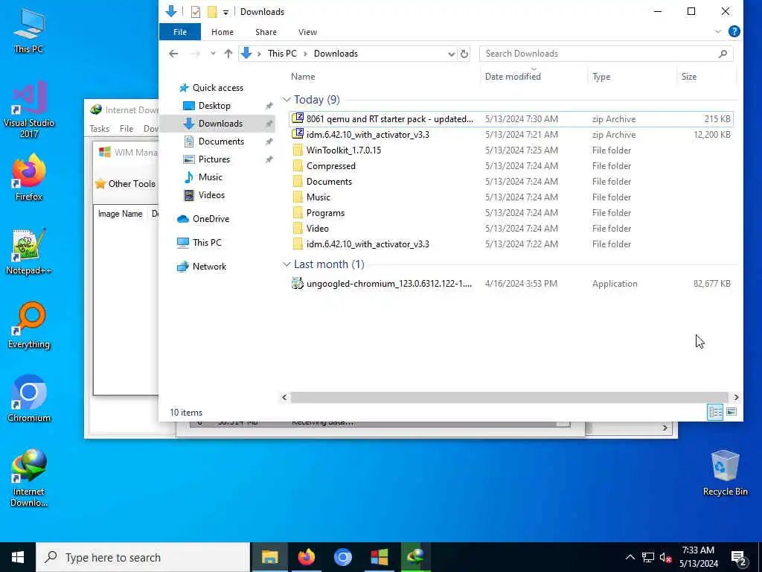Click Image Name column in WIM Manager
This screenshot has width=762, height=572.
tap(120, 214)
